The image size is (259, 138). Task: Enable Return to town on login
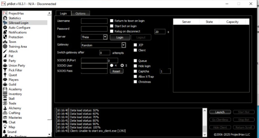click(x=111, y=21)
